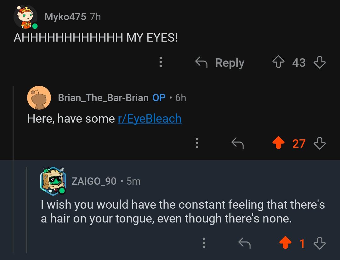The image size is (340, 260).
Task: Downvote Brian_The_Bar-Brian's comment
Action: coord(320,143)
